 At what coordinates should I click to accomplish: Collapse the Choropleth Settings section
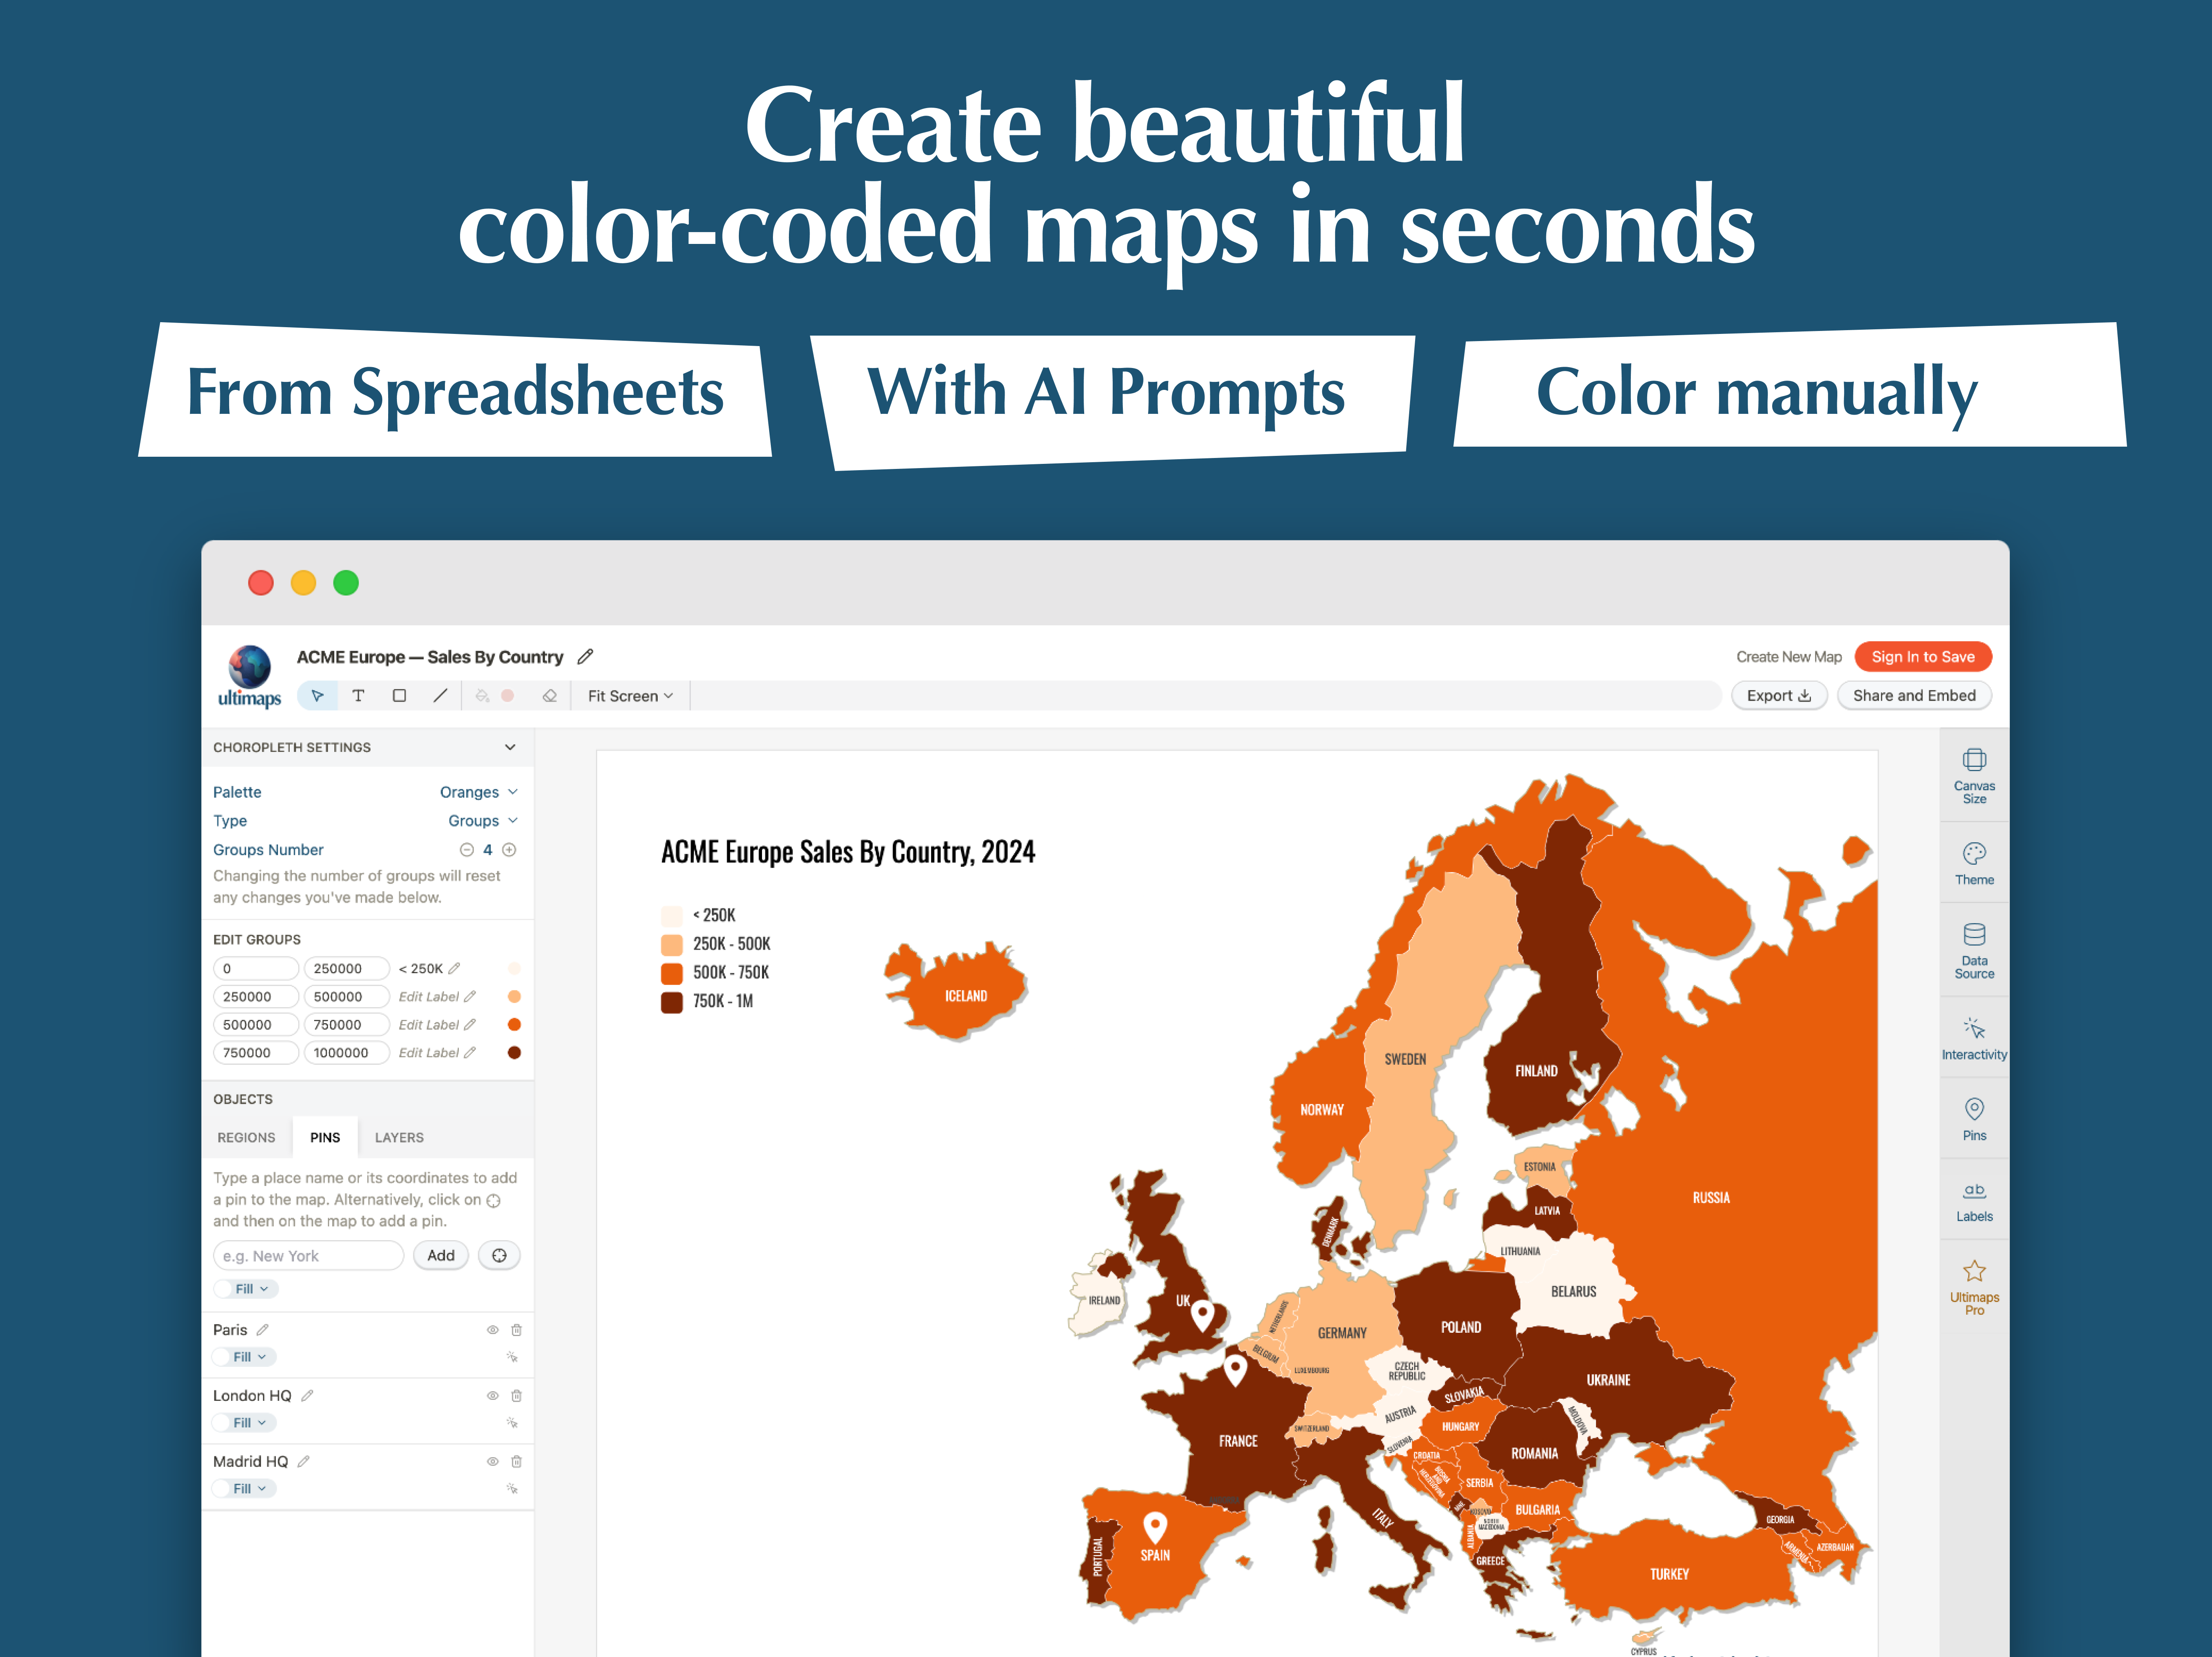click(510, 747)
